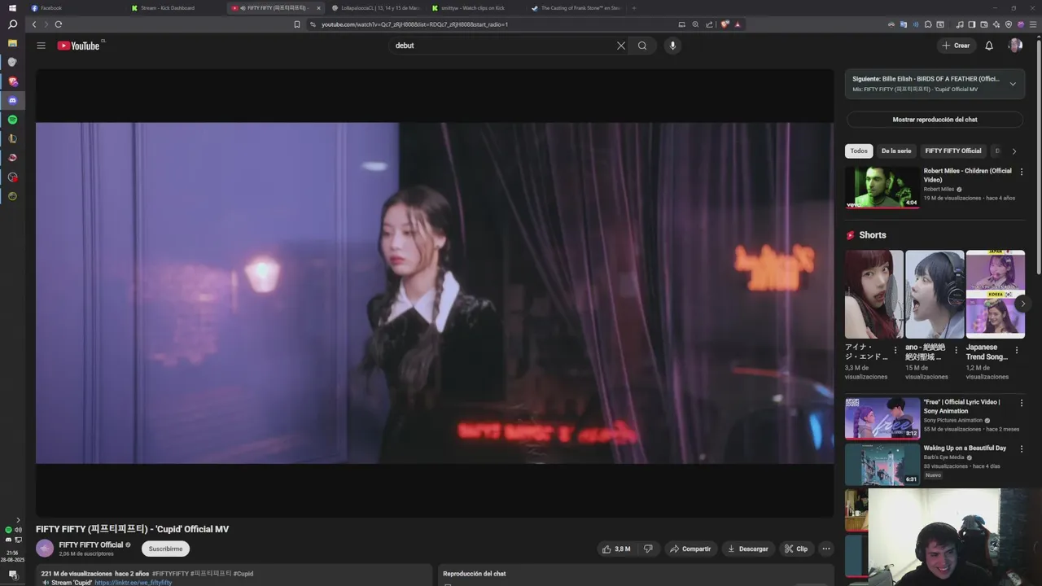Open options for the 3,3 M views Short
This screenshot has height=586, width=1042.
[x=895, y=350]
